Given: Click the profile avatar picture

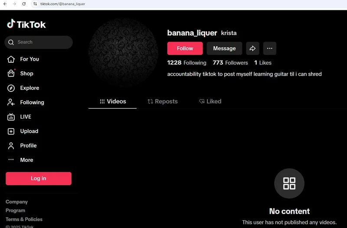Looking at the screenshot, I should (123, 52).
